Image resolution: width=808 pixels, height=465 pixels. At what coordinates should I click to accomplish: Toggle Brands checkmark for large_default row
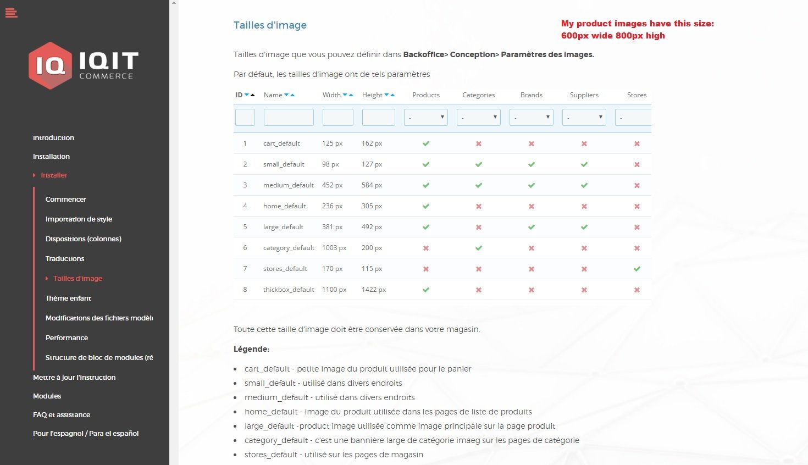click(x=532, y=227)
